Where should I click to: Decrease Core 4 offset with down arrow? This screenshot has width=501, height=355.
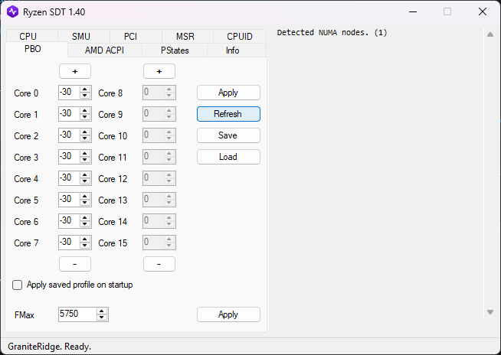(85, 181)
